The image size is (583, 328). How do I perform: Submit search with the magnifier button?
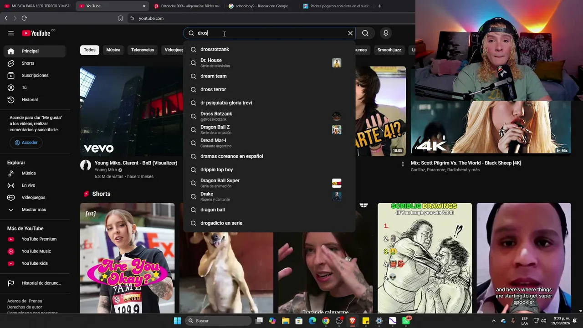point(365,33)
